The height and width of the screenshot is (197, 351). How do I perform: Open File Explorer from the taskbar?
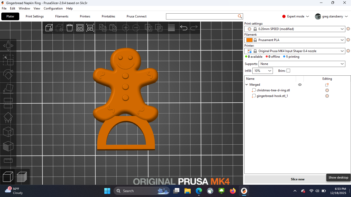pos(188,191)
